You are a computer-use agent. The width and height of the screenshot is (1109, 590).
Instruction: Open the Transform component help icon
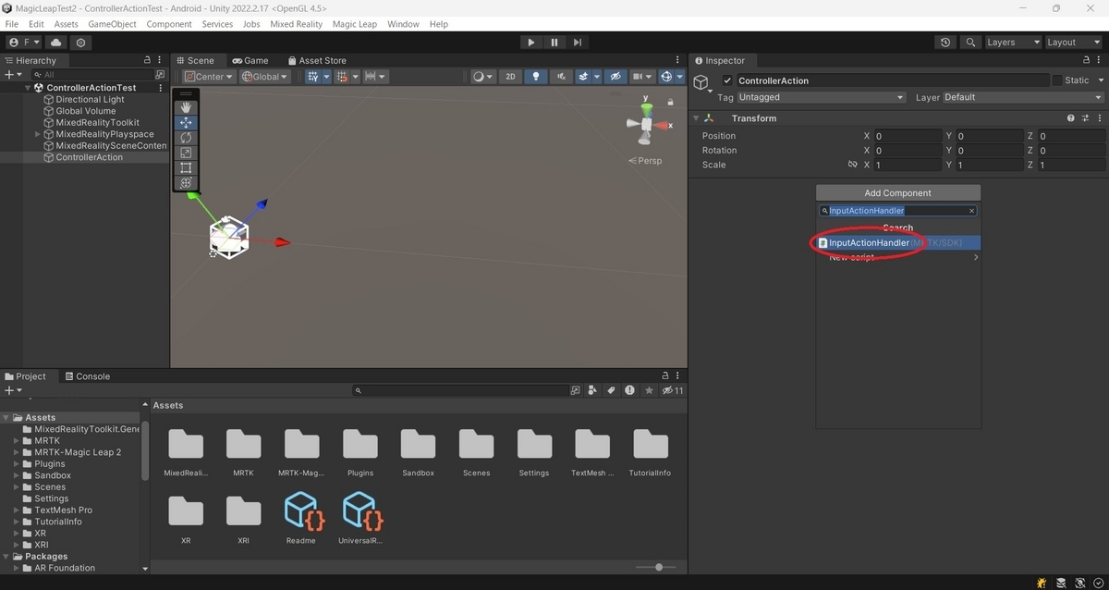[1071, 118]
